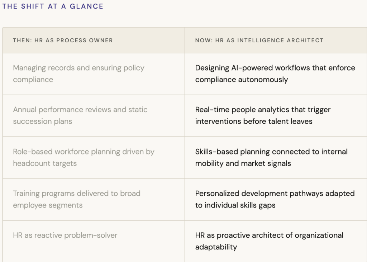
Task: Select the 'Managing records and ensuring policy compliance' cell
Action: coord(78,73)
